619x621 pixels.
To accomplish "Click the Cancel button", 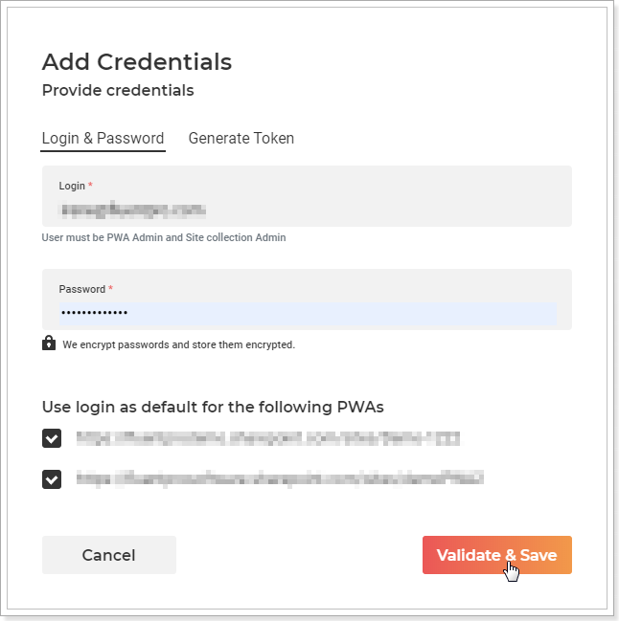I will tap(109, 555).
